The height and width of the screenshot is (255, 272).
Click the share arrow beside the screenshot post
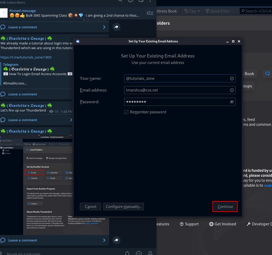pyautogui.click(x=116, y=240)
